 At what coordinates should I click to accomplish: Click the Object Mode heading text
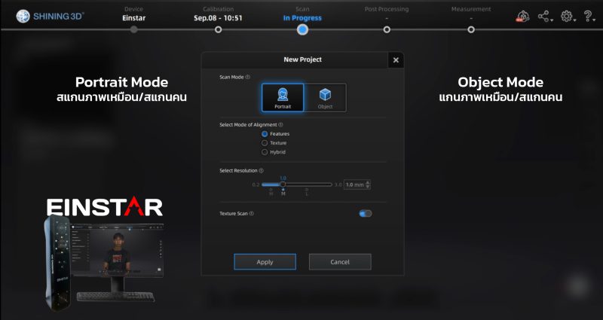[500, 82]
